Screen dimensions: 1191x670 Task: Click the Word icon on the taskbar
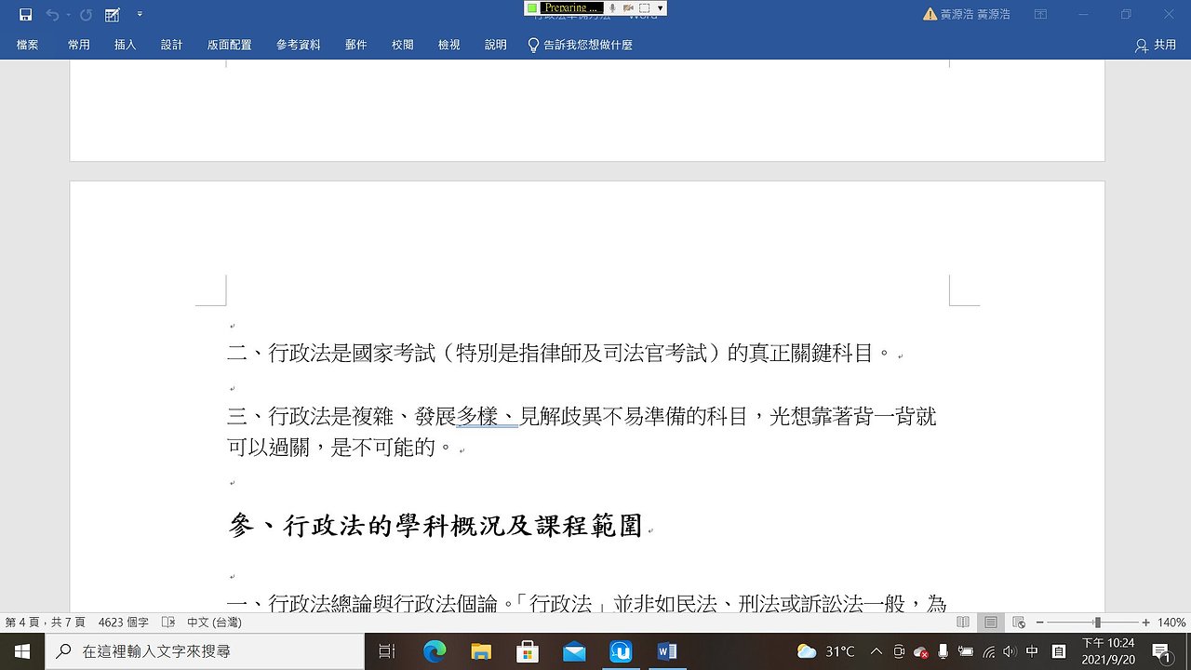[x=667, y=651]
